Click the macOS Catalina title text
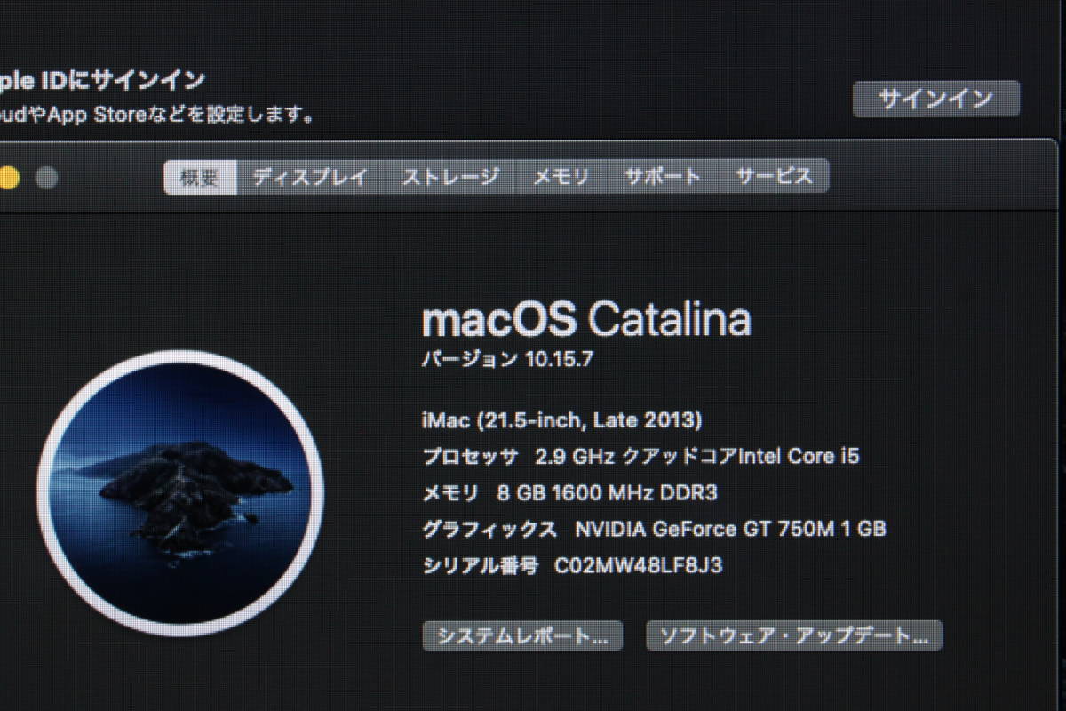The image size is (1066, 711). [x=586, y=320]
